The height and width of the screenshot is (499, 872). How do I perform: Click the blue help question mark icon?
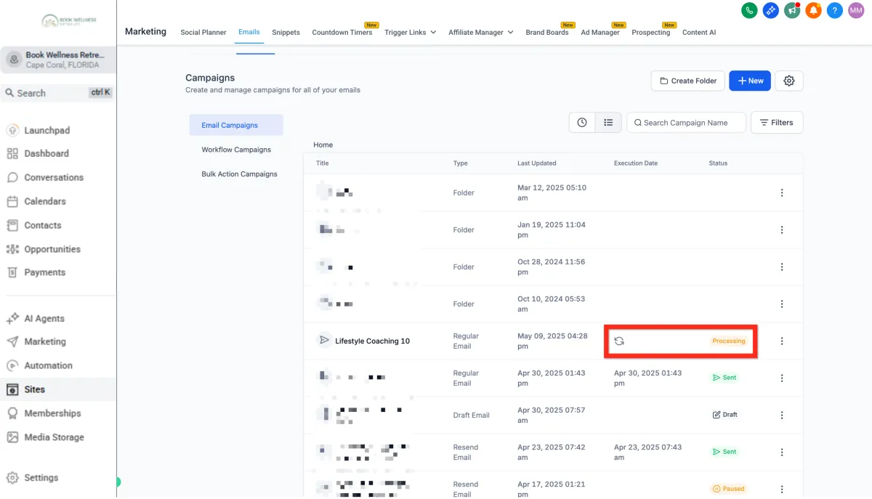835,11
